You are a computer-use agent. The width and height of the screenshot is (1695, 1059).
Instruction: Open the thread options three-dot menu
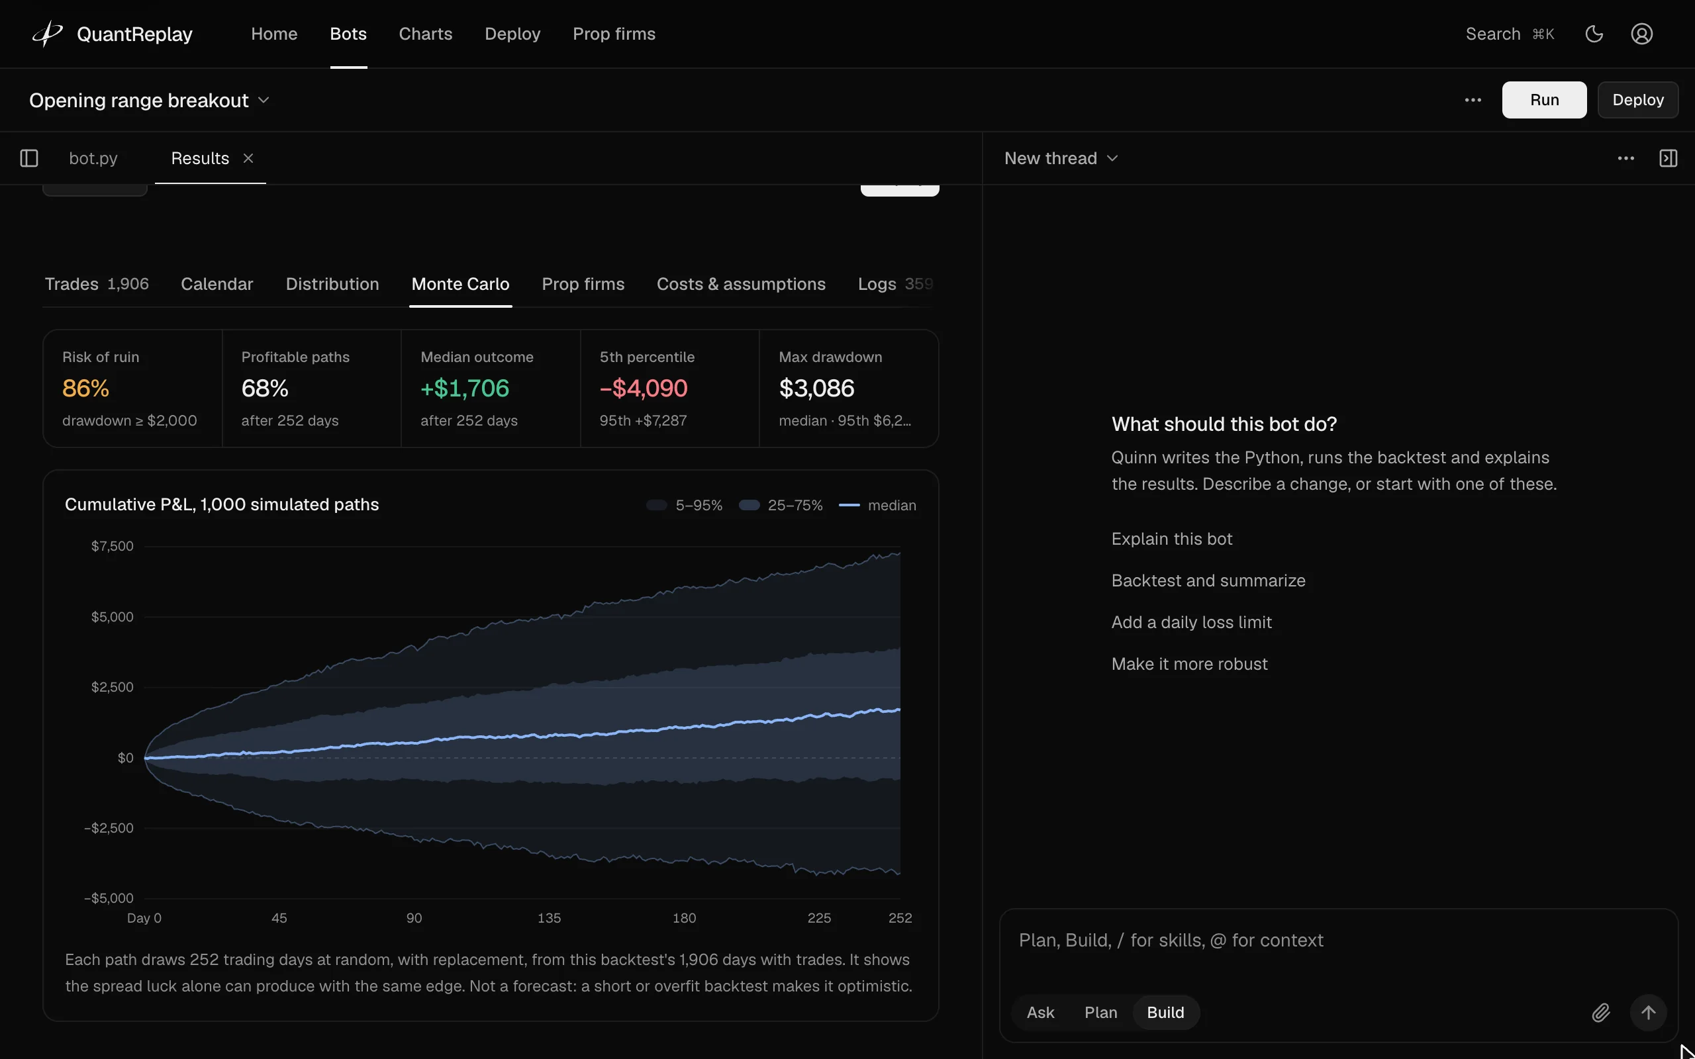point(1625,158)
